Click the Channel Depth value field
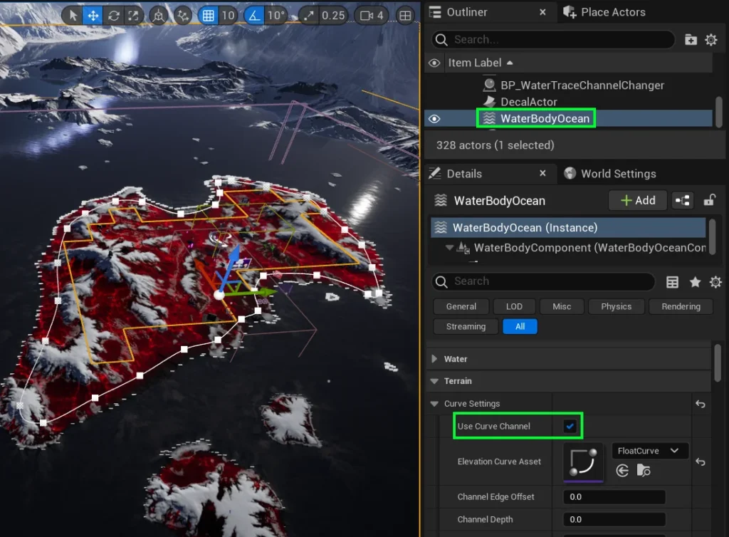This screenshot has height=537, width=729. (614, 519)
